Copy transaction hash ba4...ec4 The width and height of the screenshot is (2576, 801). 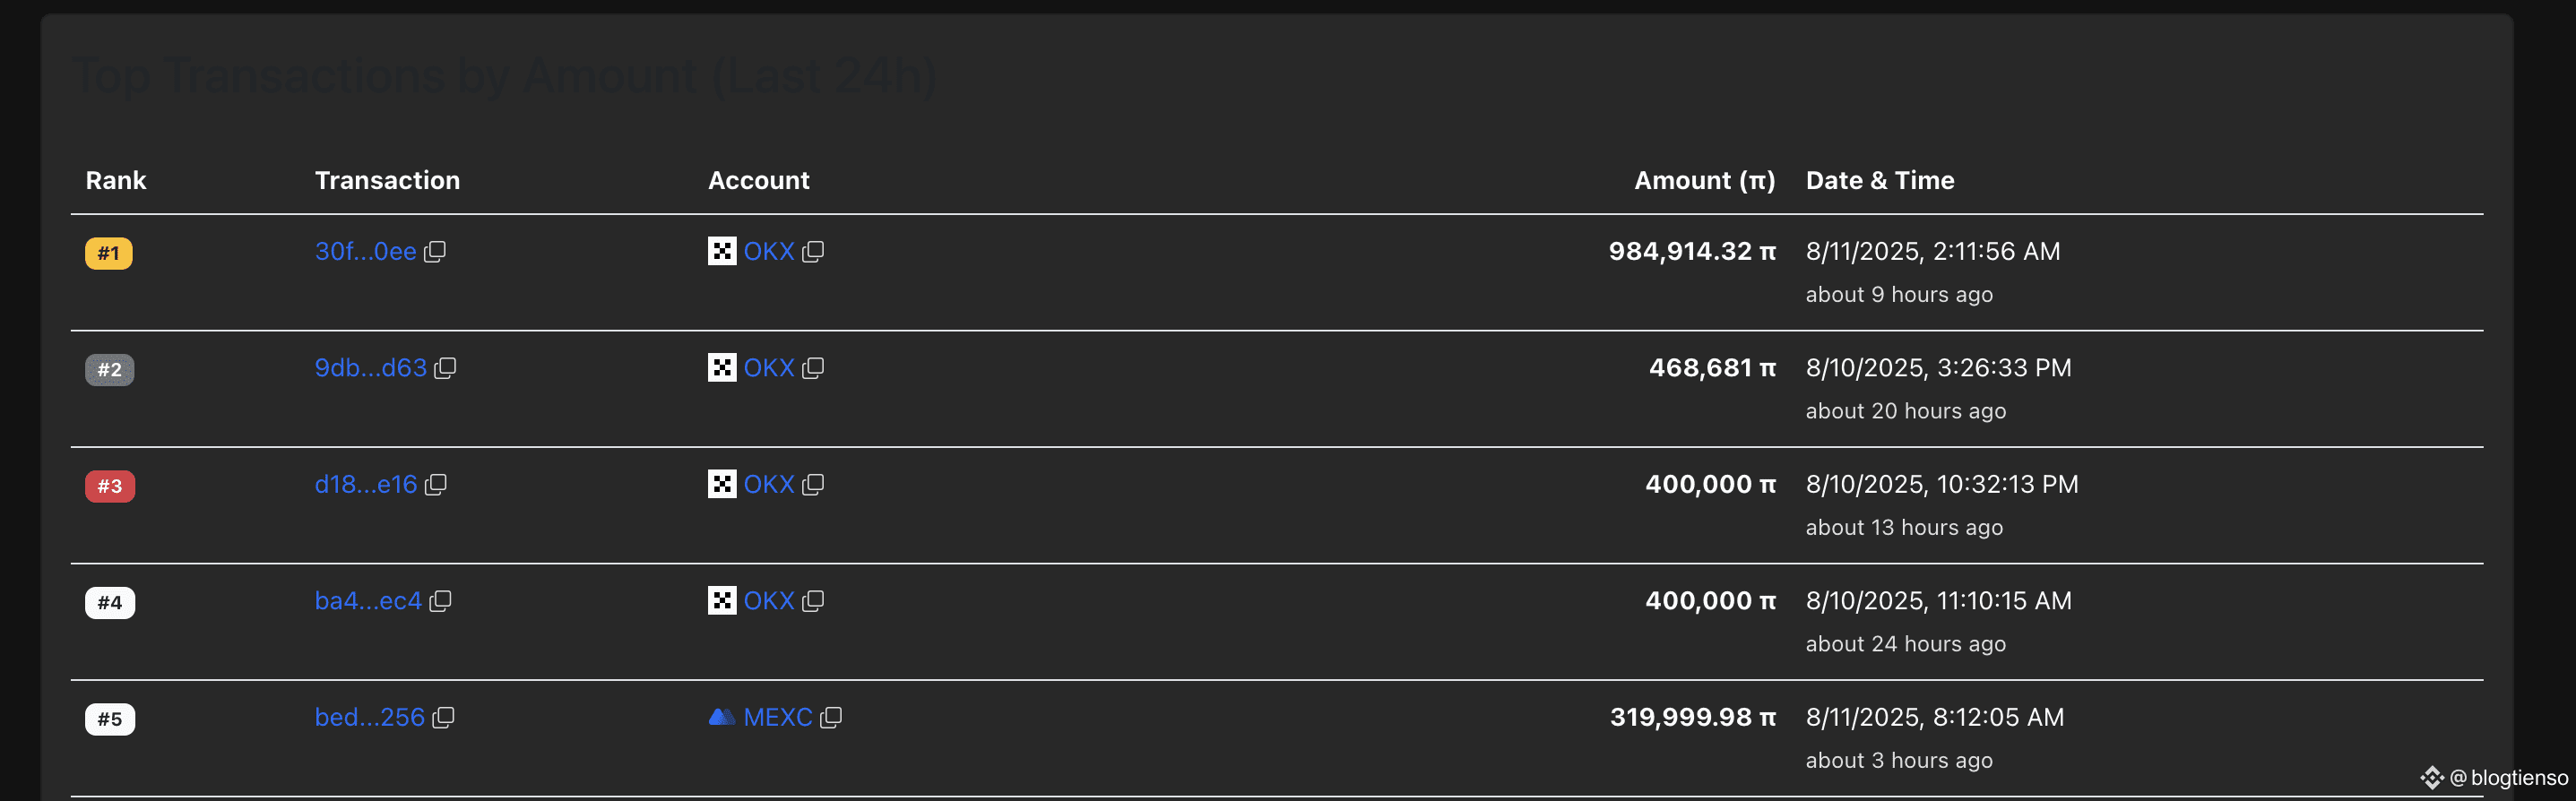coord(440,601)
